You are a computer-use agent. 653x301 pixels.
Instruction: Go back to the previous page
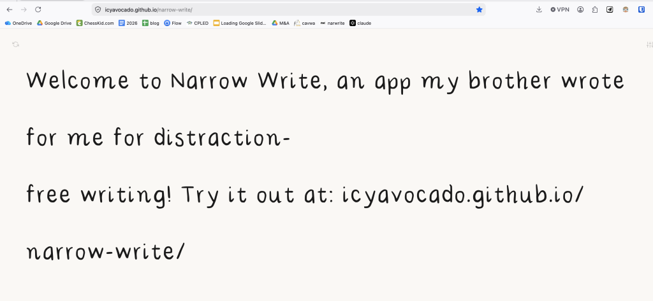coord(10,10)
